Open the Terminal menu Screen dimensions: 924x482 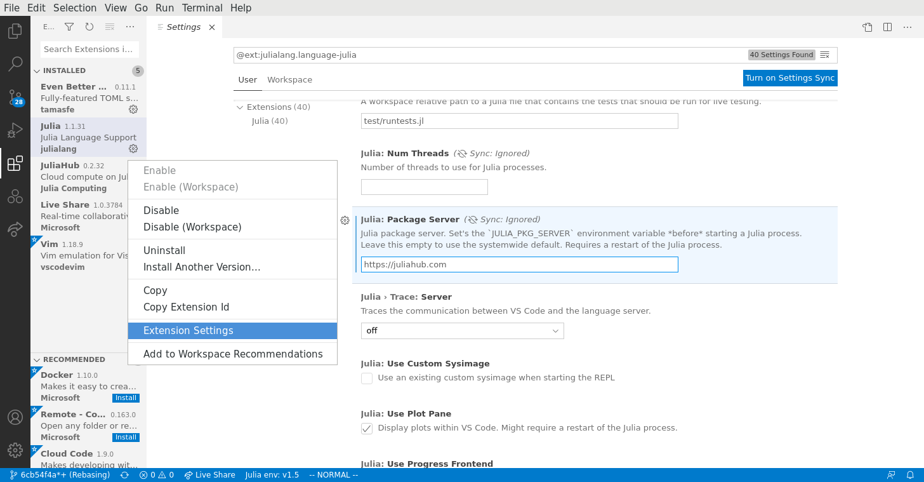(202, 8)
